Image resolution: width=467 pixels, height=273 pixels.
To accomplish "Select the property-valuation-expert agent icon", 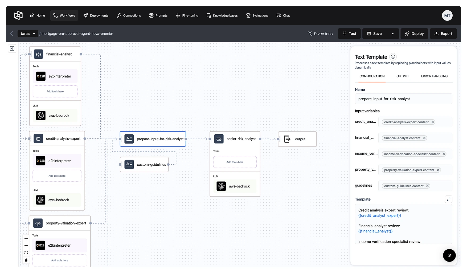I will pos(38,223).
